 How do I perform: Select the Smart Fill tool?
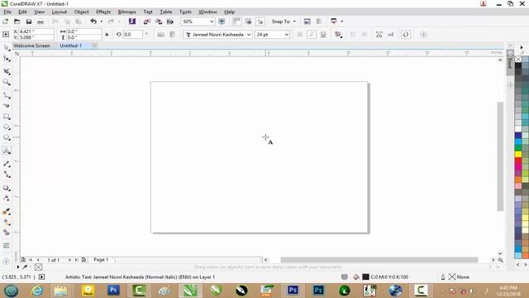[x=7, y=233]
